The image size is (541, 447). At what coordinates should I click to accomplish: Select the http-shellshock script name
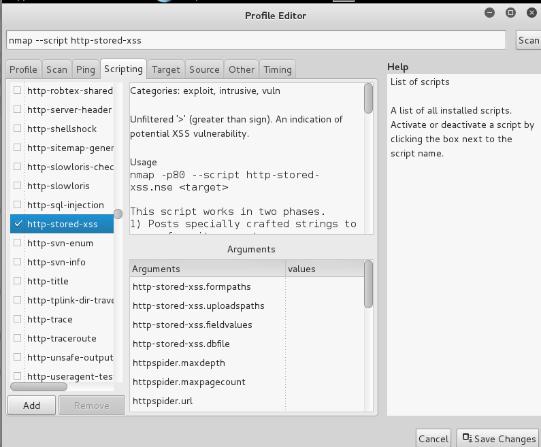pyautogui.click(x=62, y=129)
